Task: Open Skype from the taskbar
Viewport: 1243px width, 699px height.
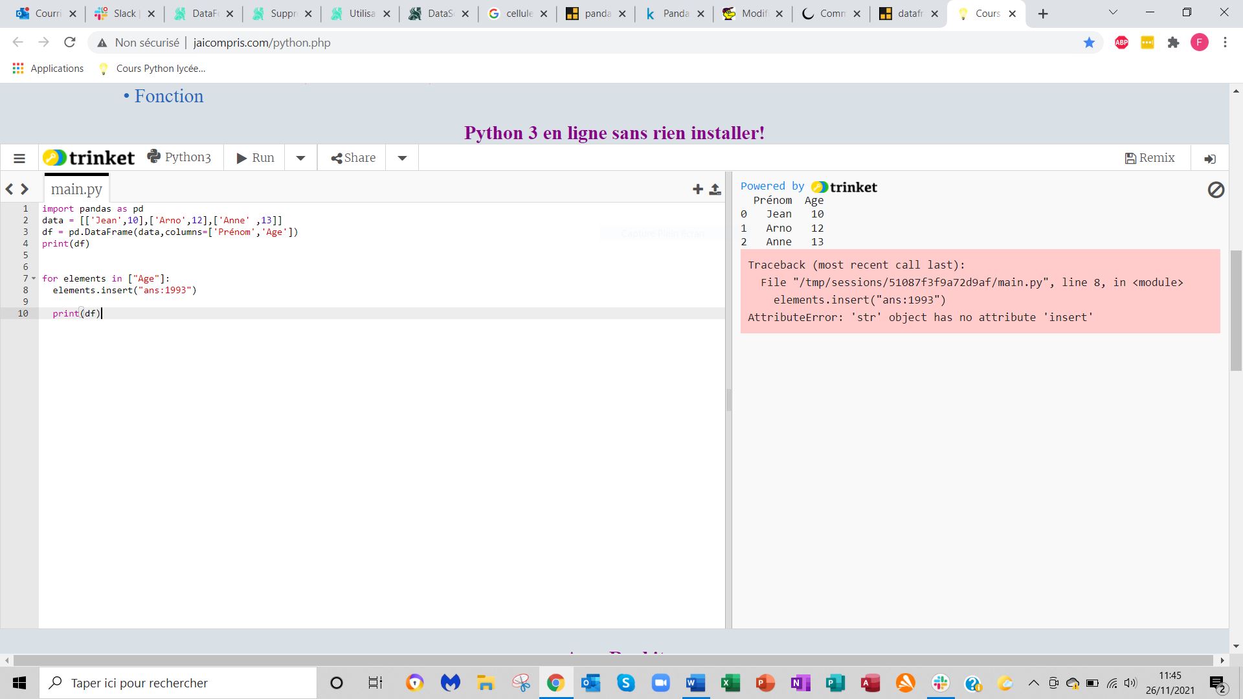Action: point(625,683)
